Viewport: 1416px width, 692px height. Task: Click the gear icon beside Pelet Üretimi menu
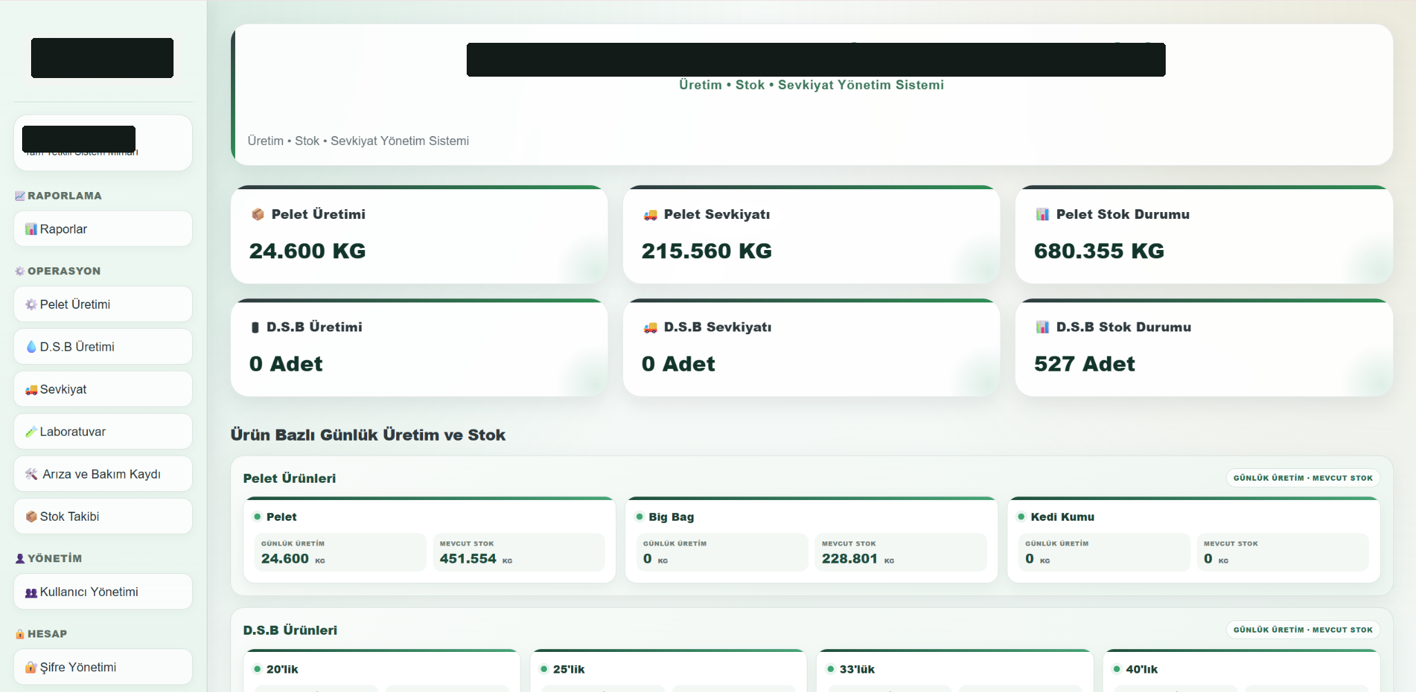coord(31,305)
